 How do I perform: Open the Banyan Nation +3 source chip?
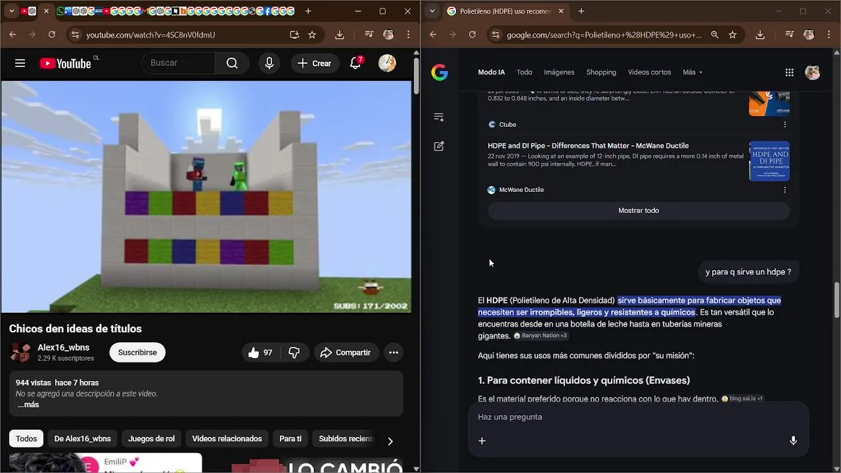tap(540, 336)
